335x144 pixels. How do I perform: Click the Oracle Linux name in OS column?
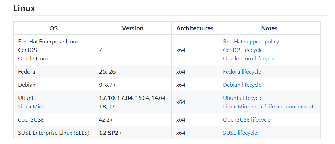point(33,59)
